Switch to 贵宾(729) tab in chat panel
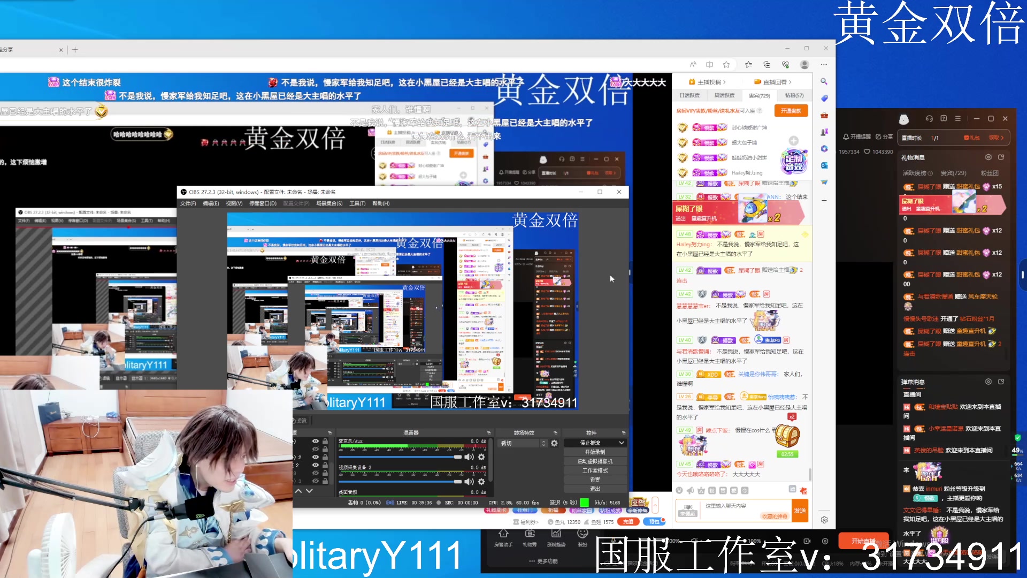The width and height of the screenshot is (1027, 578). [x=759, y=95]
